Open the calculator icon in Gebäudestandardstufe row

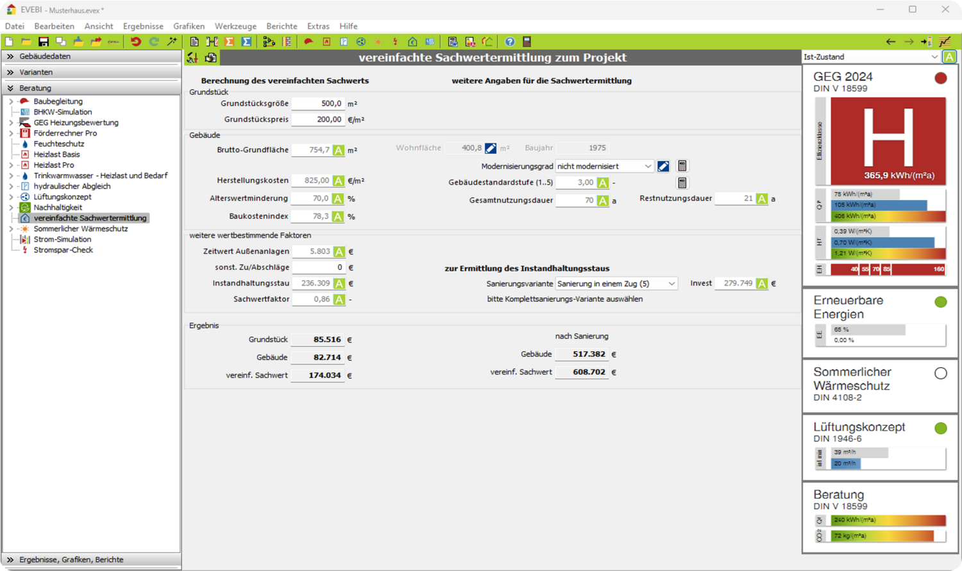click(682, 183)
